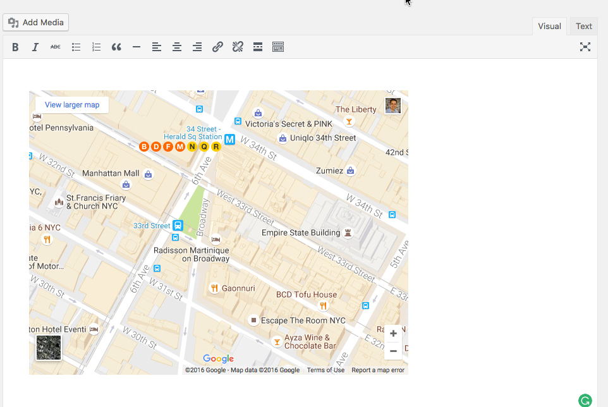The image size is (608, 407).
Task: Align text left
Action: (x=157, y=47)
